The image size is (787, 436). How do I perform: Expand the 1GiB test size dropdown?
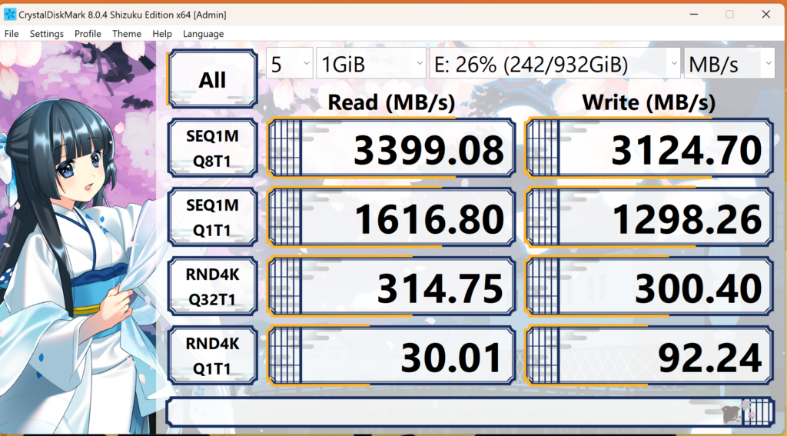coord(371,64)
